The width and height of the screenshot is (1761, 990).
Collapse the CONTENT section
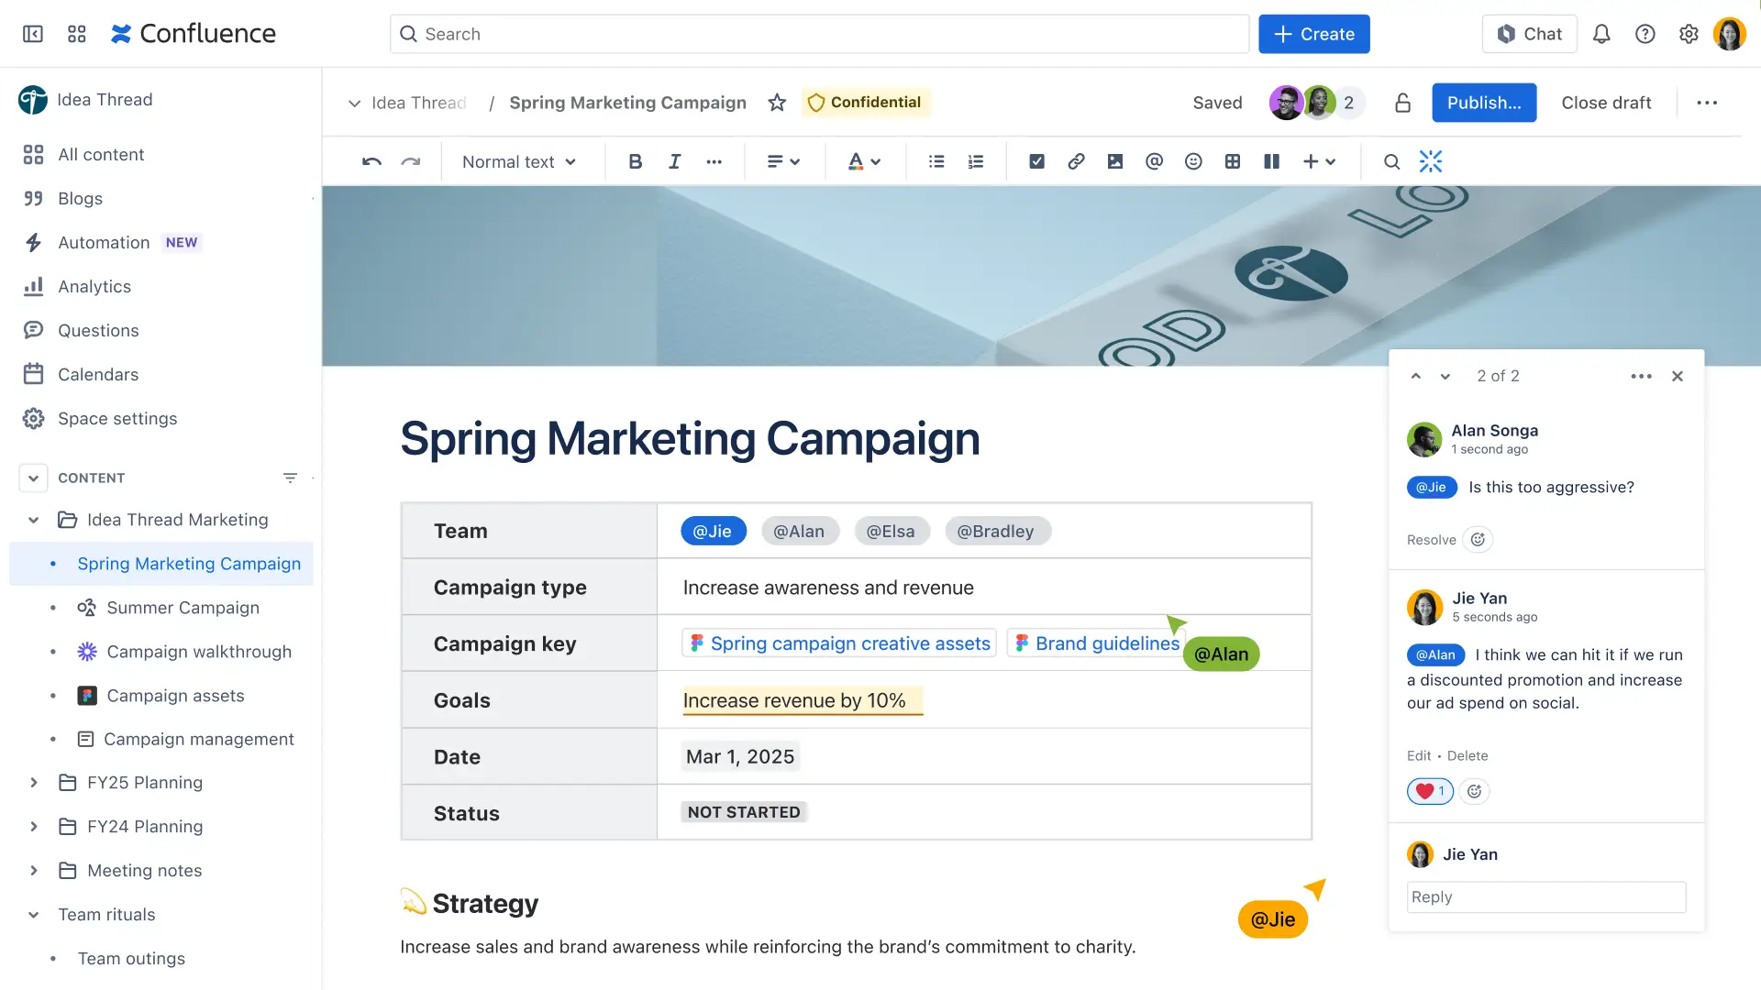pos(33,478)
